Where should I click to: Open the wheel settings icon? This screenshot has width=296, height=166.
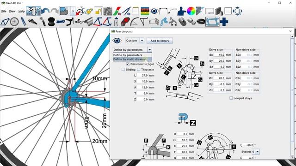tap(14, 22)
